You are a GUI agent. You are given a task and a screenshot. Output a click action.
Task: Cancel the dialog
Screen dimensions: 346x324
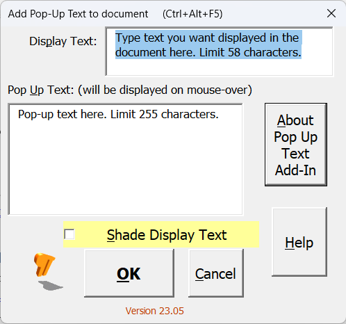[216, 273]
